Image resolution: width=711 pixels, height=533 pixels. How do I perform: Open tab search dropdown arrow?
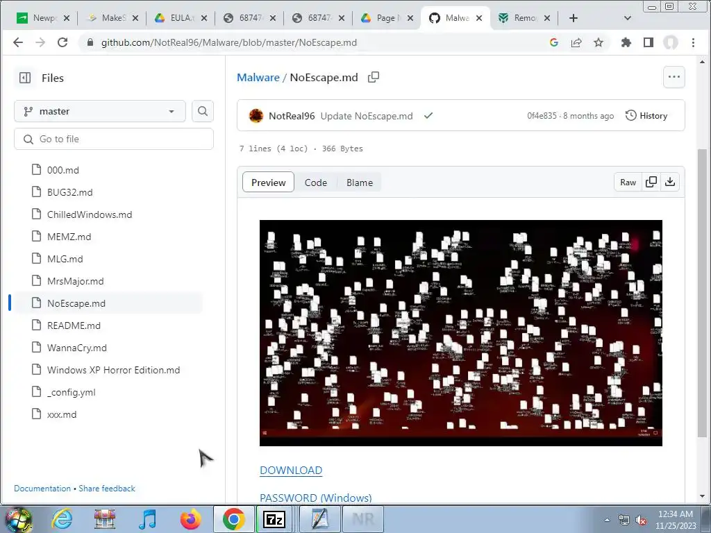[x=628, y=18]
